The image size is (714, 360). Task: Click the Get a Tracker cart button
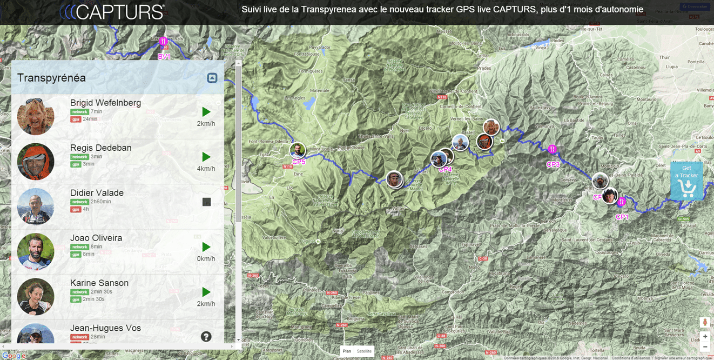pos(686,181)
